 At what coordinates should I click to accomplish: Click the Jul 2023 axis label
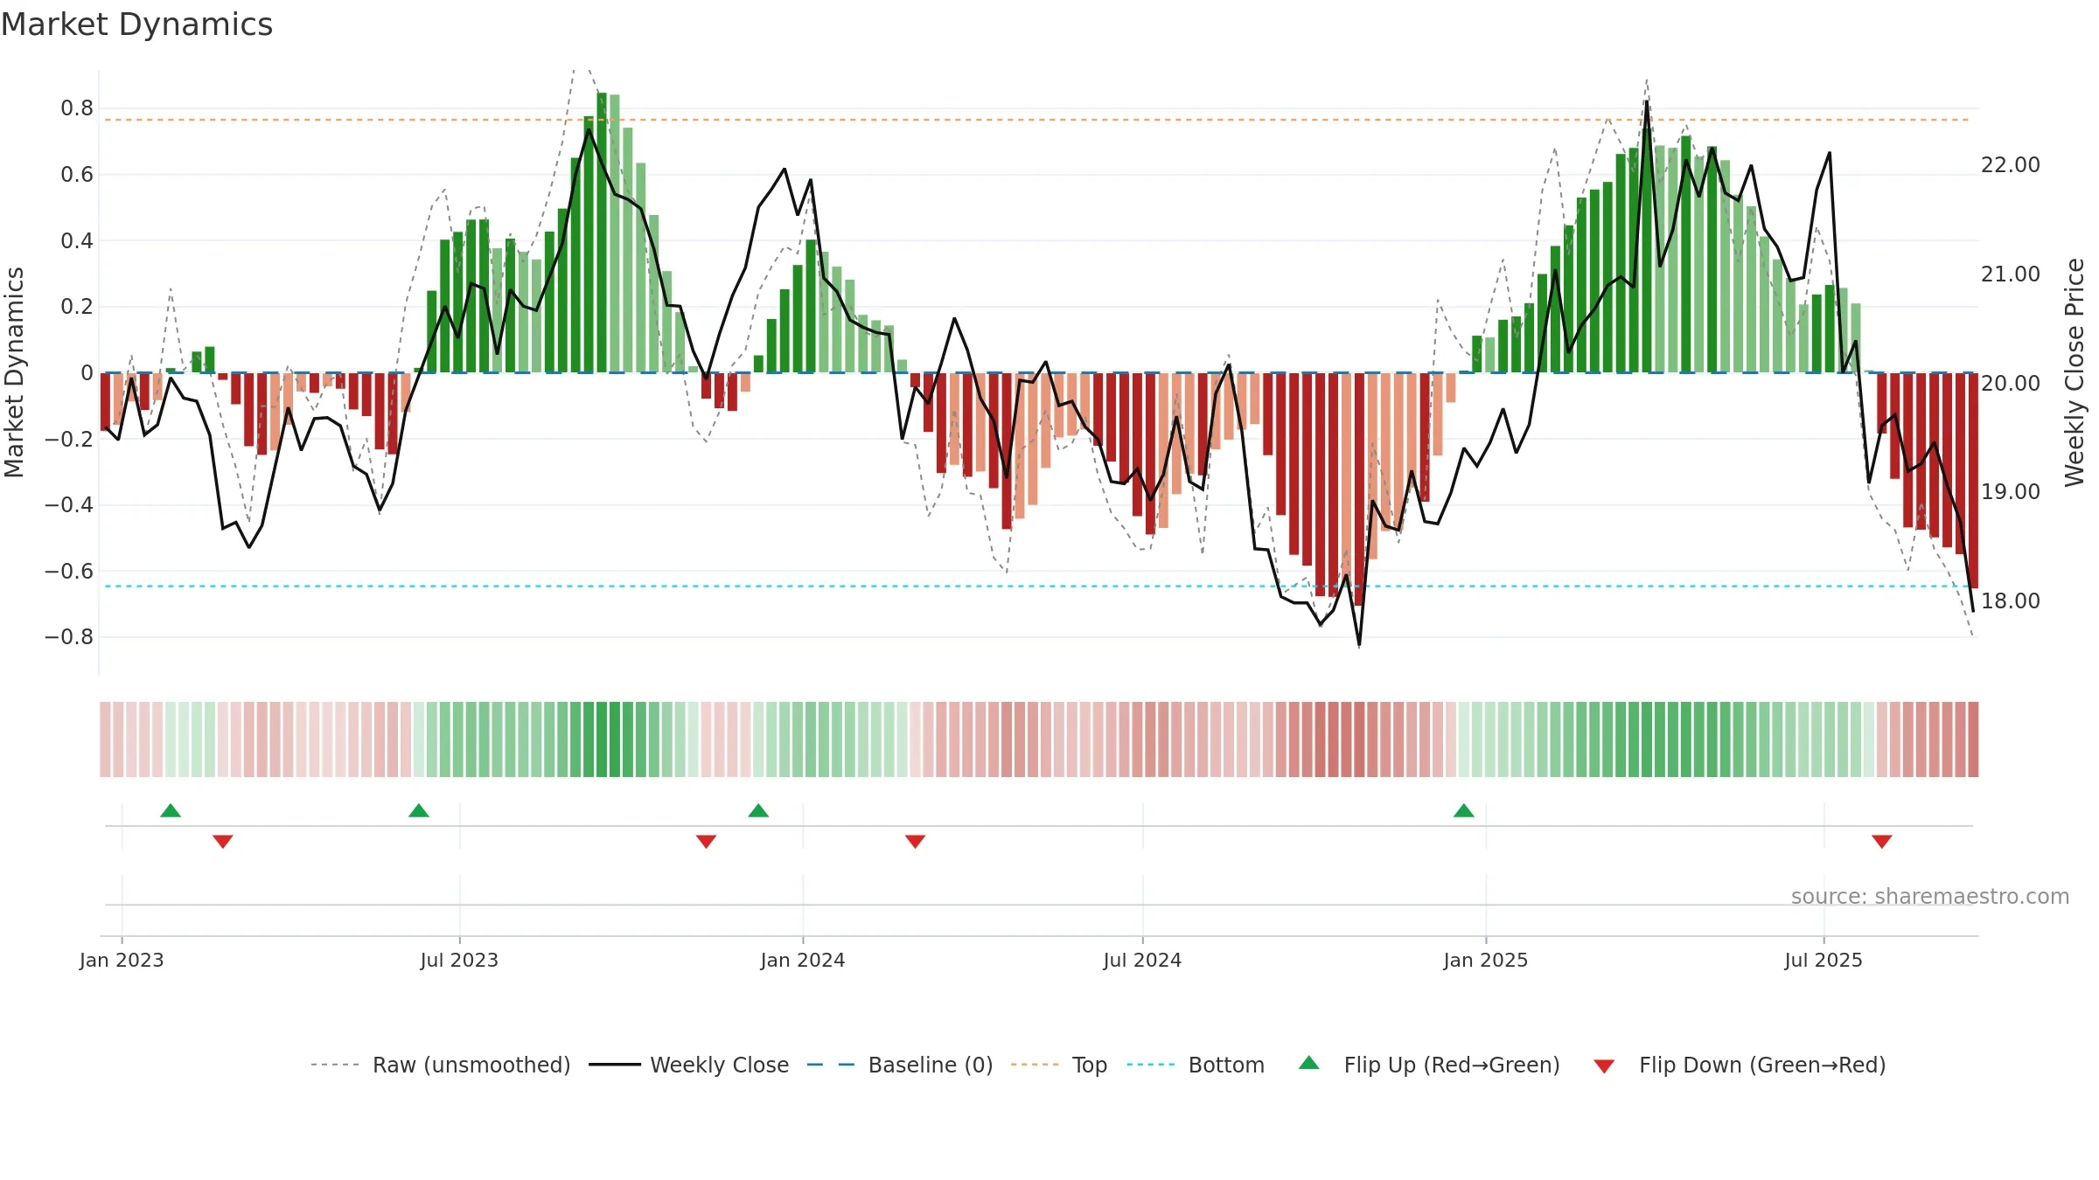click(459, 960)
